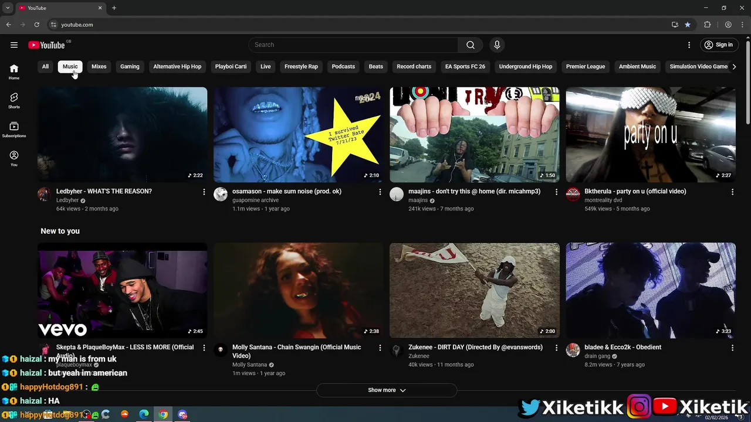Click drain gang channel avatar
The image size is (751, 422).
[573, 350]
